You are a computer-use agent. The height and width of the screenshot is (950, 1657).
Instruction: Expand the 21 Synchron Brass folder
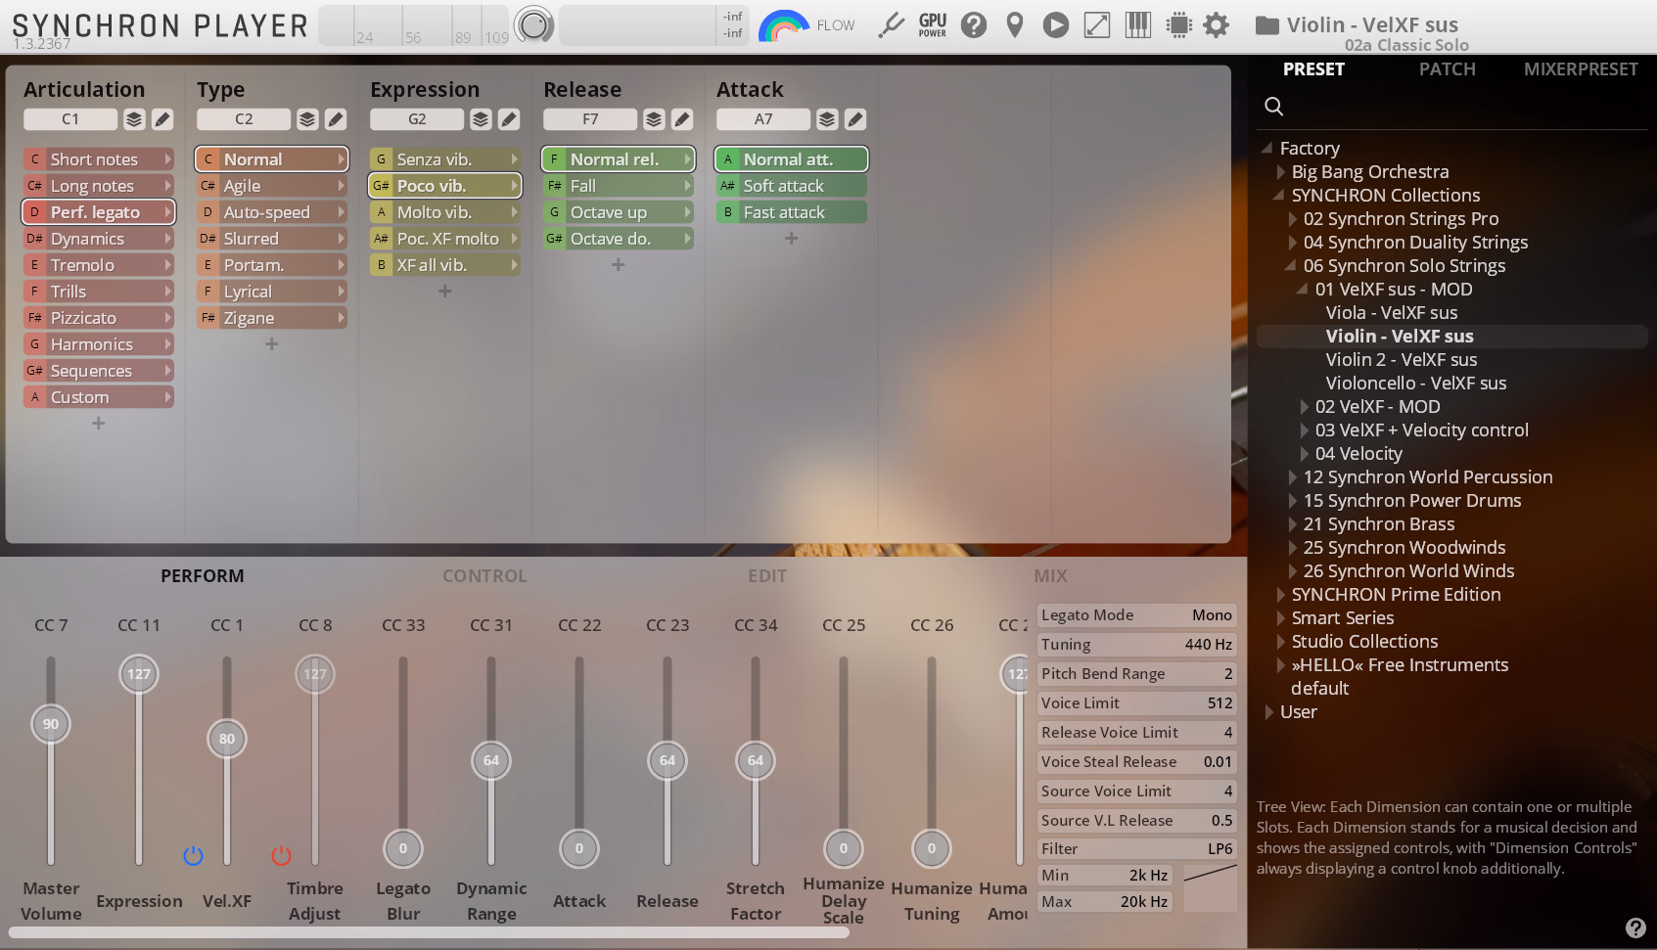(x=1292, y=524)
